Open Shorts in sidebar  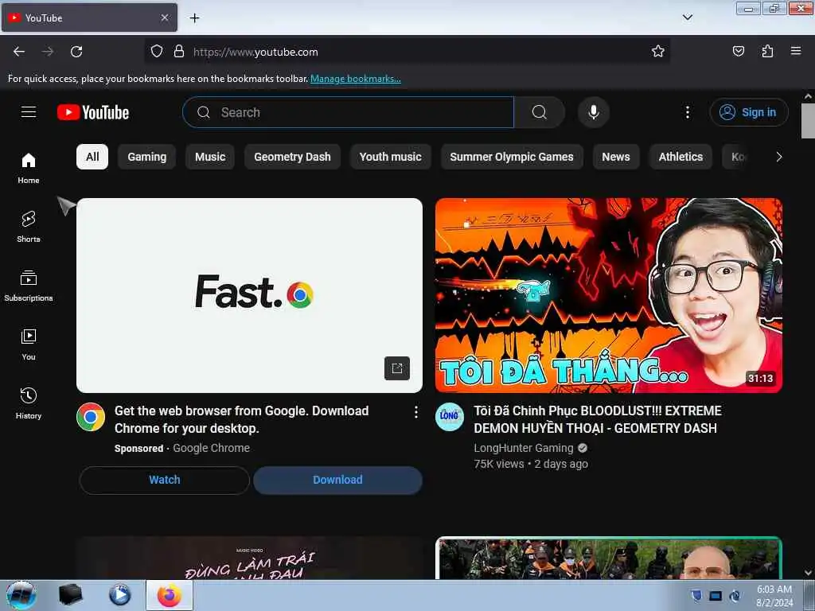(x=29, y=227)
